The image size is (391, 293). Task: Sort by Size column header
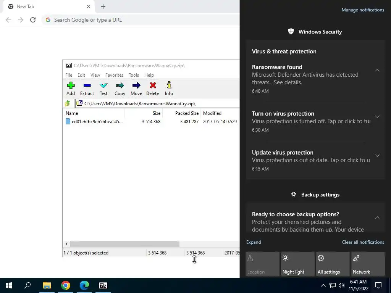[144, 113]
